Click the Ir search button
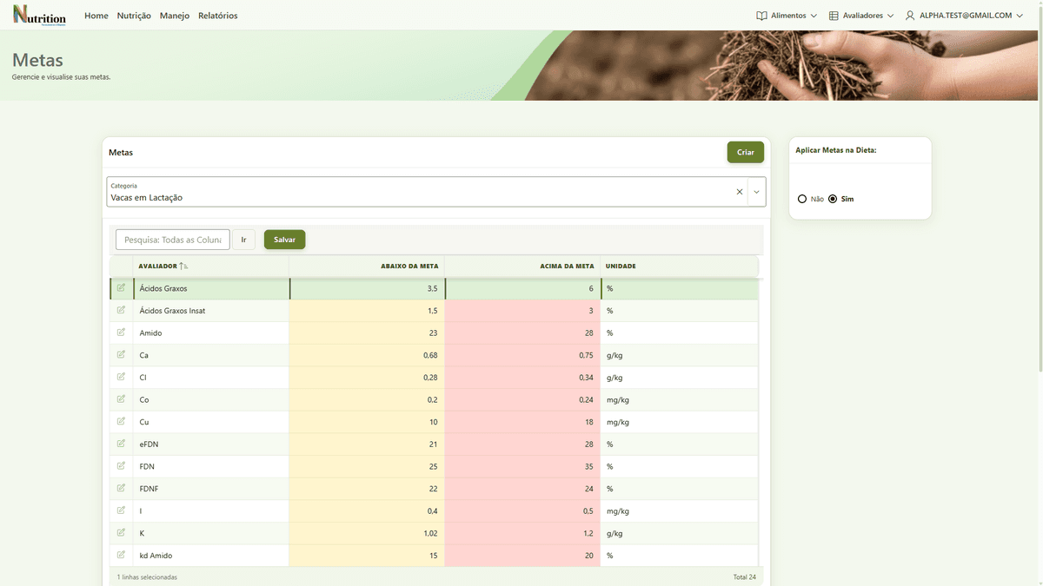Viewport: 1043px width, 586px height. [x=244, y=240]
